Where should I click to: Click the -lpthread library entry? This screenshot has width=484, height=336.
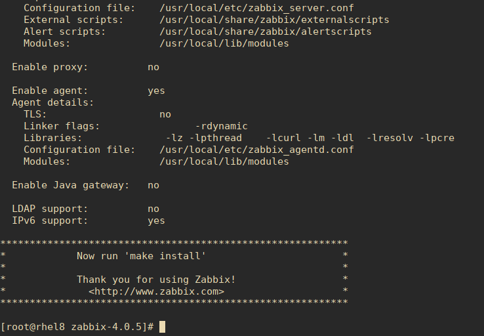click(216, 138)
